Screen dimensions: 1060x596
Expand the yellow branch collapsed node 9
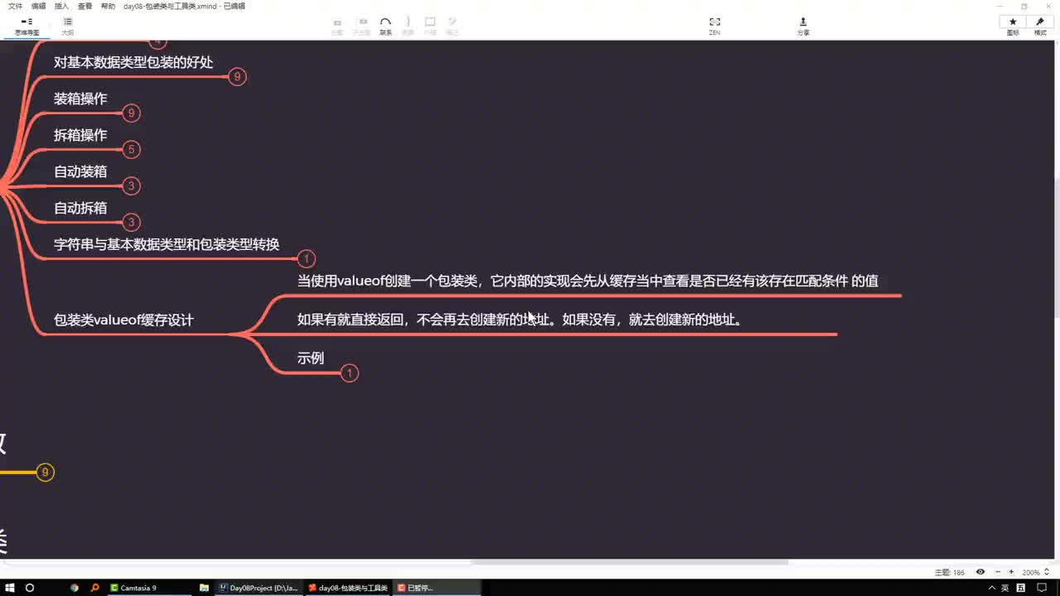tap(45, 473)
